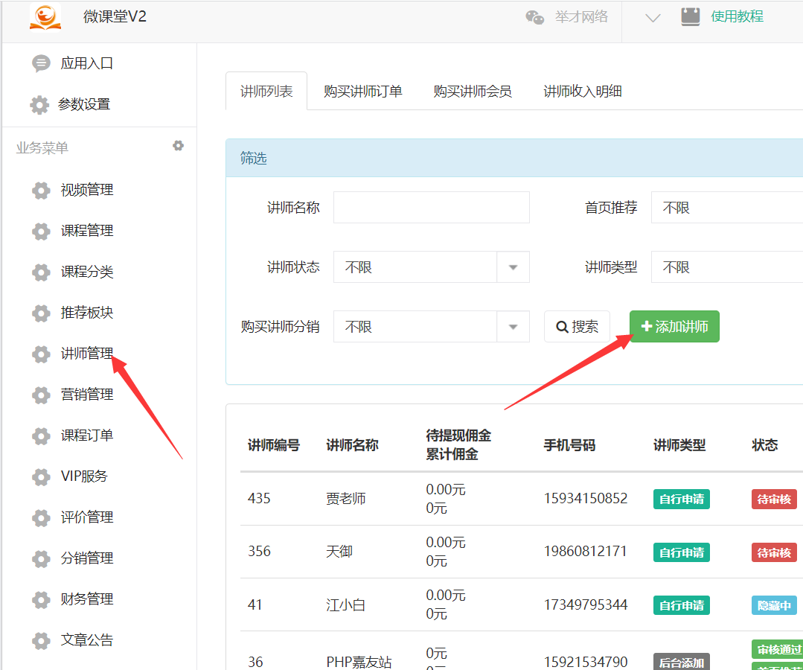This screenshot has width=803, height=670.
Task: Click instructor number 435
Action: [x=259, y=498]
